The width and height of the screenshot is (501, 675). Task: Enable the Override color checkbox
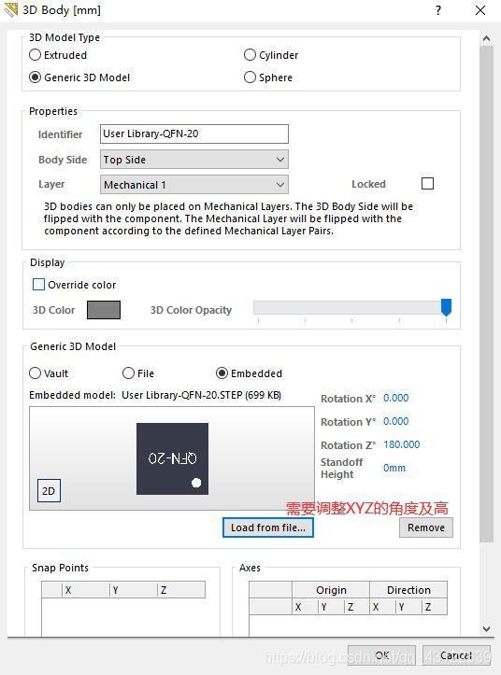click(39, 285)
